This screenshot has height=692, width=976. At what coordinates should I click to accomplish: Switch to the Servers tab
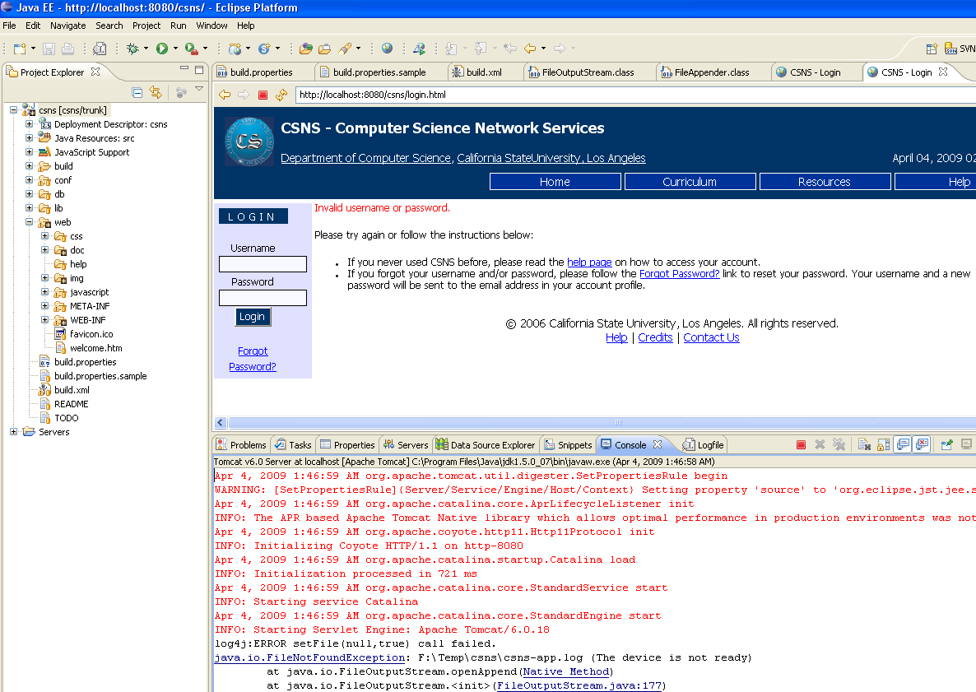tap(406, 445)
